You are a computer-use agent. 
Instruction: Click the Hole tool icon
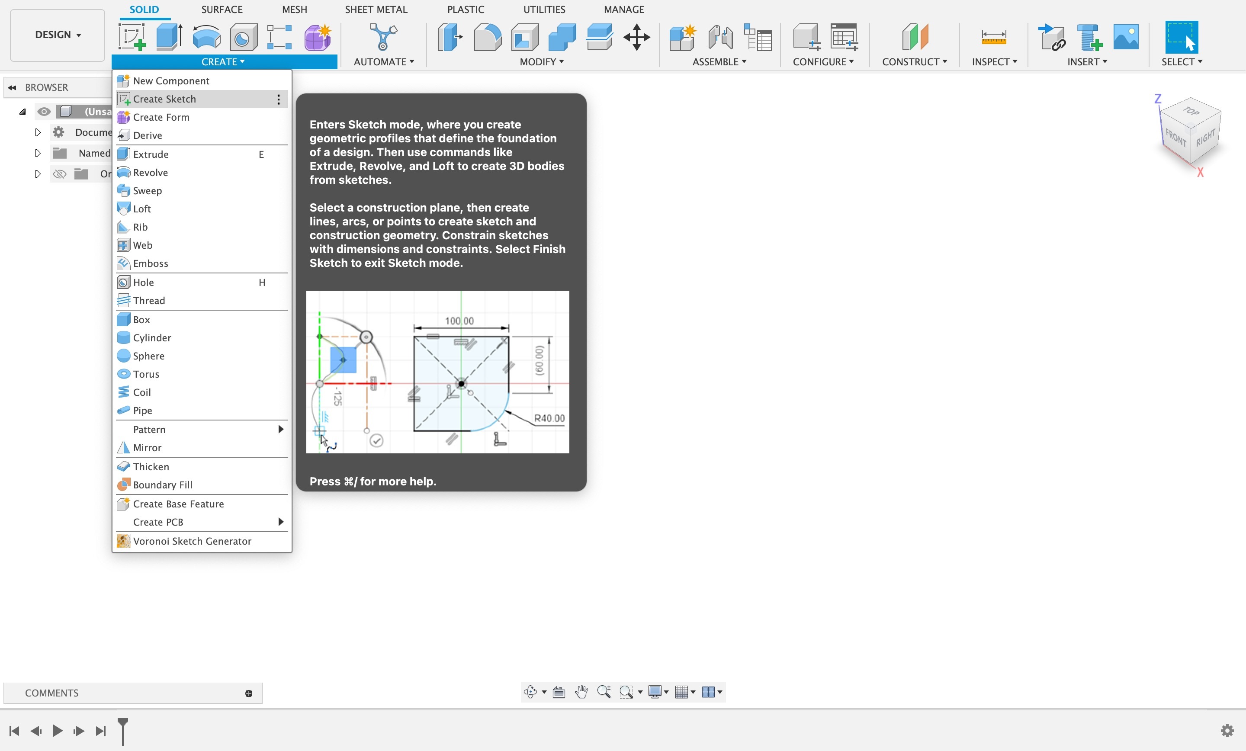[x=123, y=281]
